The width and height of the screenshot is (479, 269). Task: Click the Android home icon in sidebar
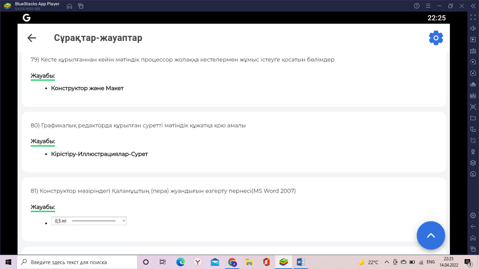click(x=473, y=237)
